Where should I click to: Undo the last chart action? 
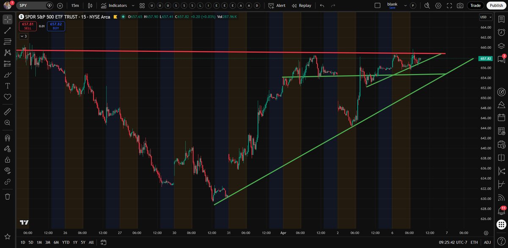click(x=322, y=6)
